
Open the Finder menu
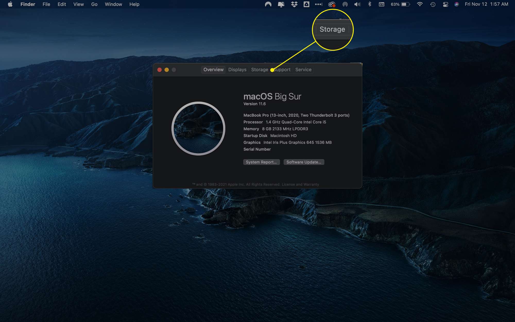(x=28, y=4)
